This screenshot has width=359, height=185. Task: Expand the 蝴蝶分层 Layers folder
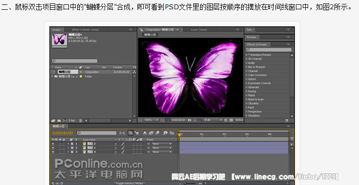(52, 76)
